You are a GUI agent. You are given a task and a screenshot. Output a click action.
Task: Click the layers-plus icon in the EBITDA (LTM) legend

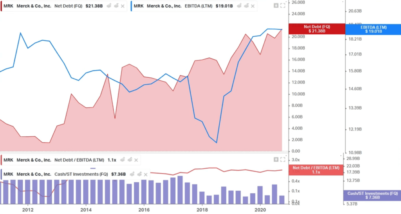[239, 5]
